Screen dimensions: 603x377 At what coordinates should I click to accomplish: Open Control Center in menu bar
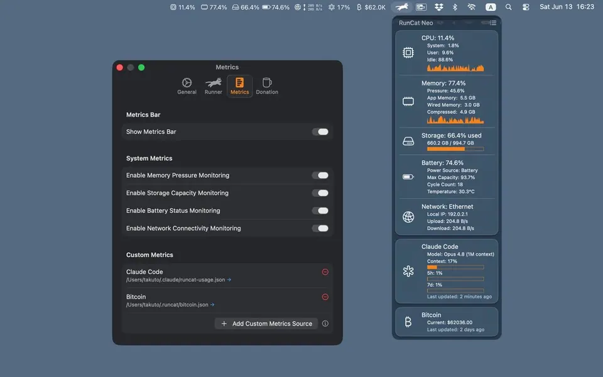(526, 7)
